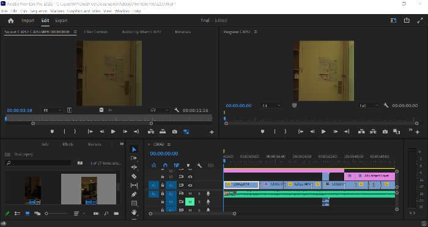Switch to the Effect Controls tab

tap(95, 32)
